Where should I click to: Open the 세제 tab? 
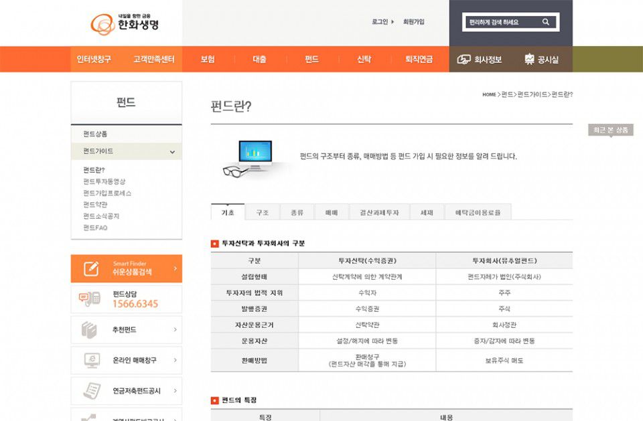tap(427, 212)
